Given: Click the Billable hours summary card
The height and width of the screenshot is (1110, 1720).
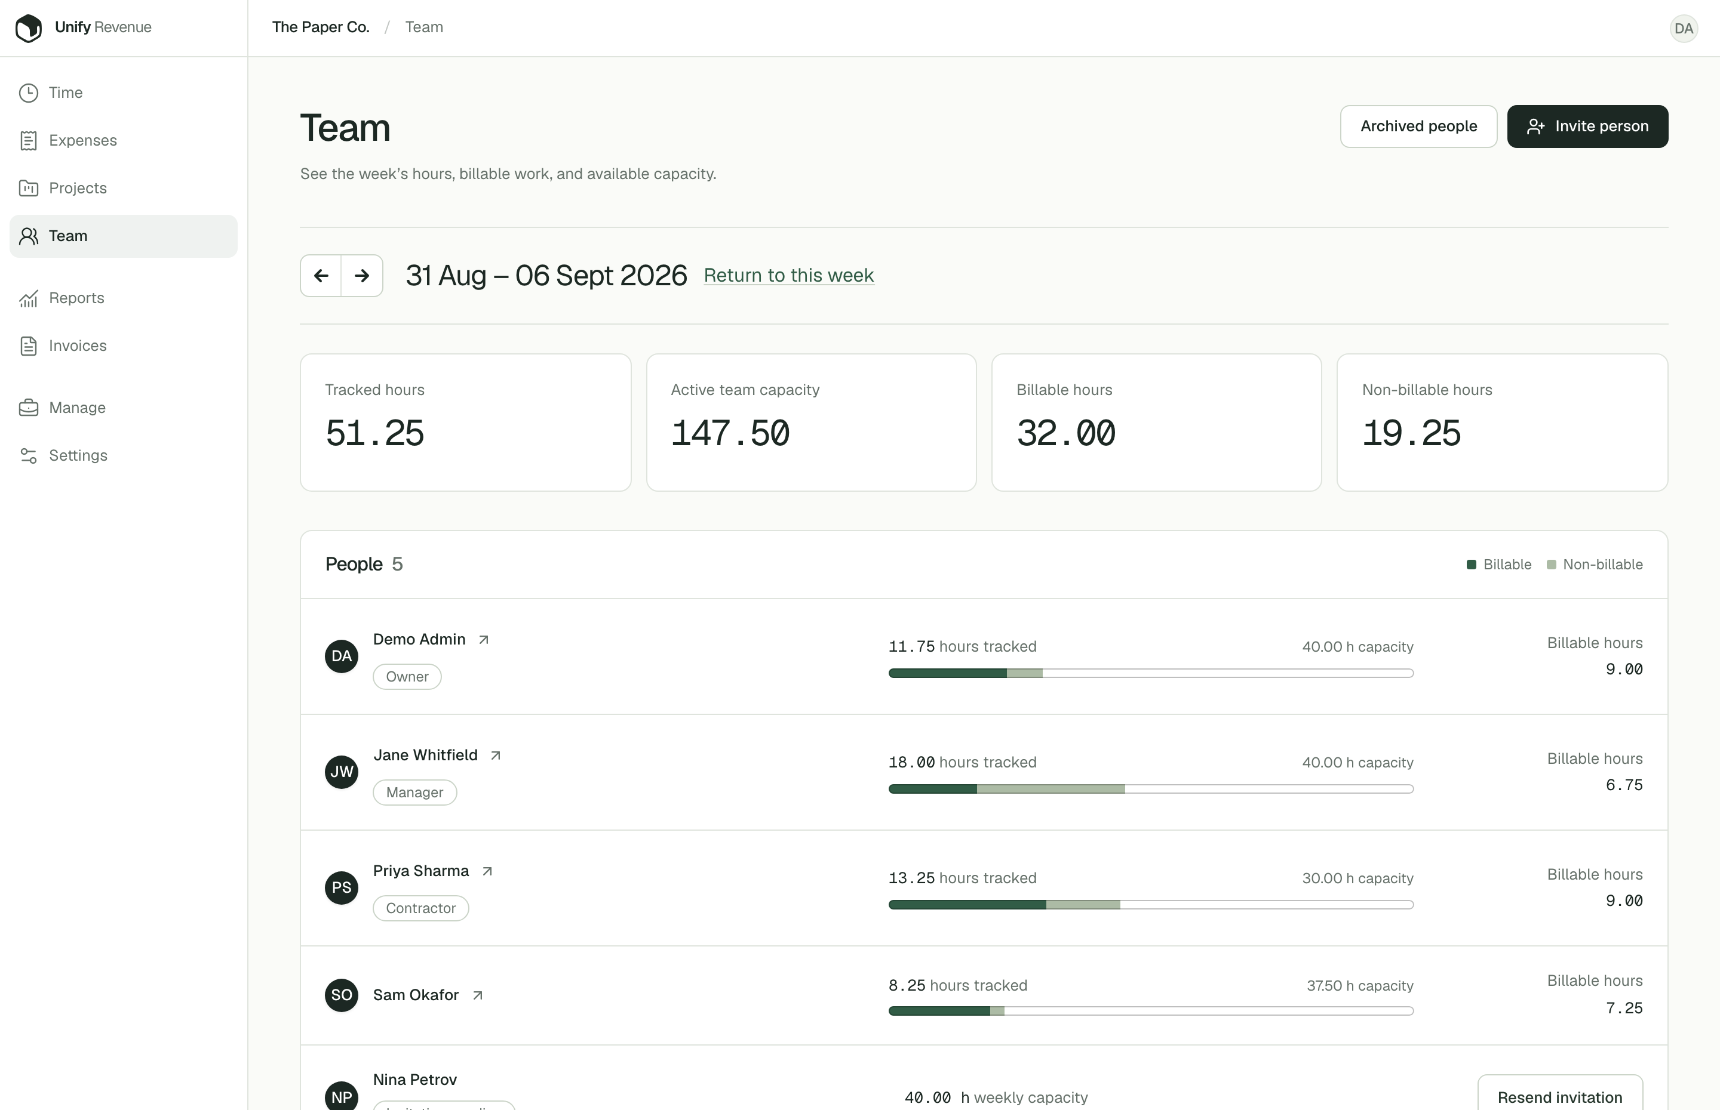Looking at the screenshot, I should click(x=1156, y=423).
